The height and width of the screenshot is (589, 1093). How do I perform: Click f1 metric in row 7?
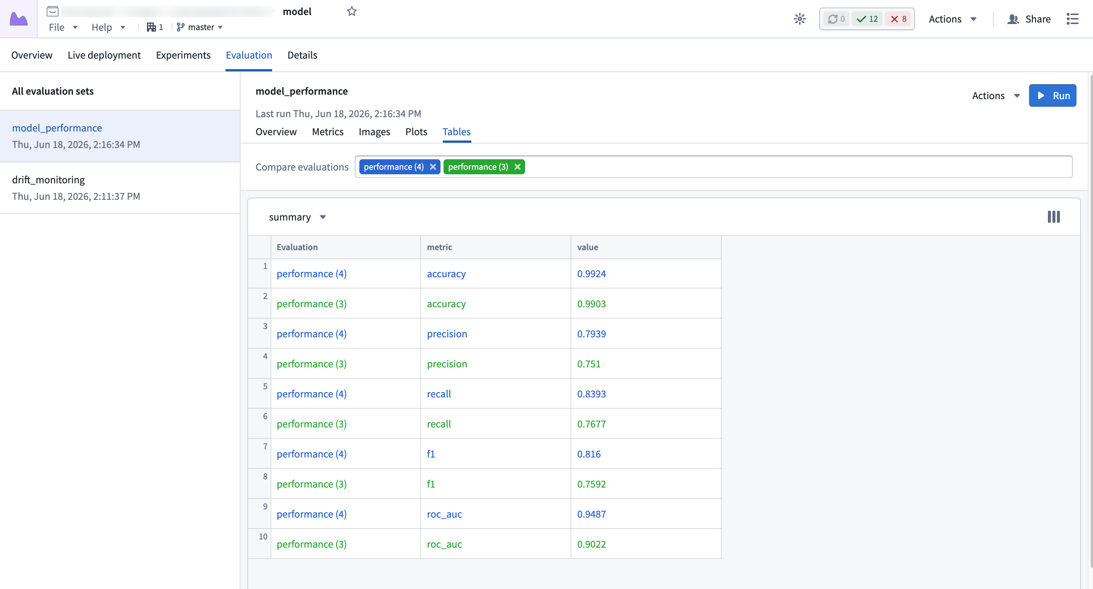[x=431, y=454]
